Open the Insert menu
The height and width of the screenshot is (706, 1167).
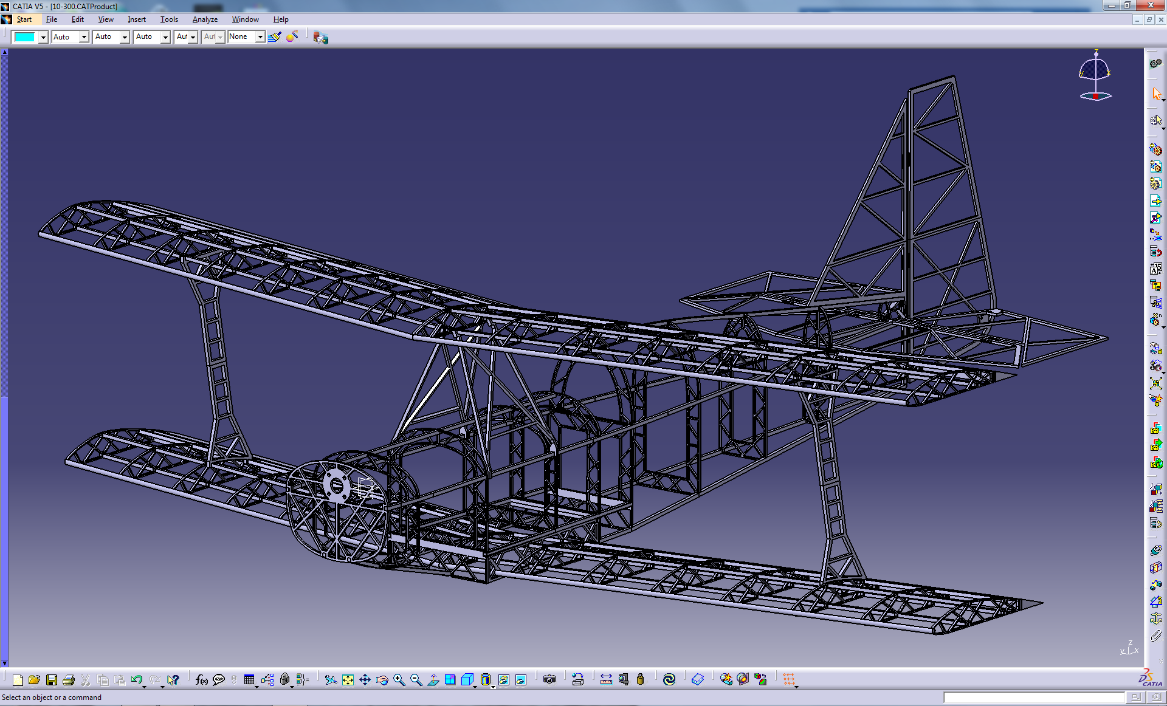pyautogui.click(x=136, y=19)
